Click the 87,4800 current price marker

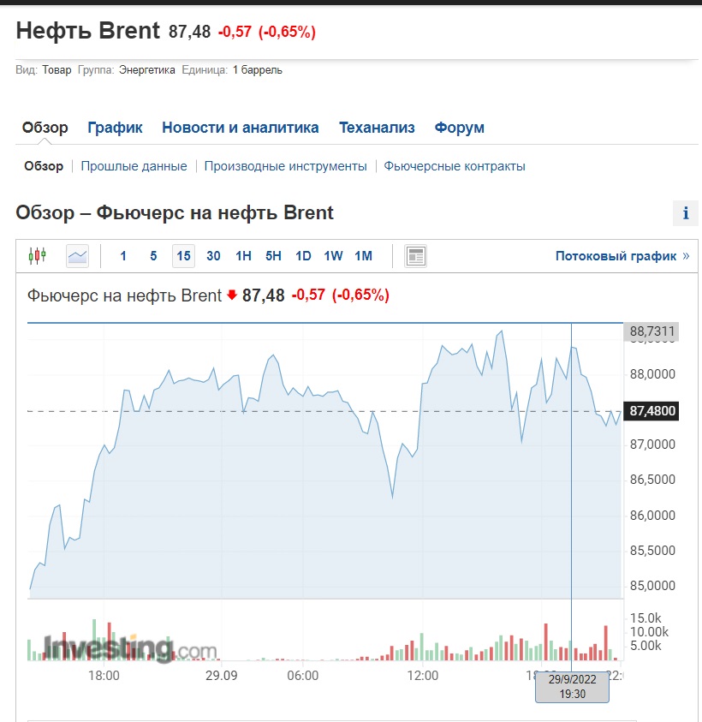(652, 411)
